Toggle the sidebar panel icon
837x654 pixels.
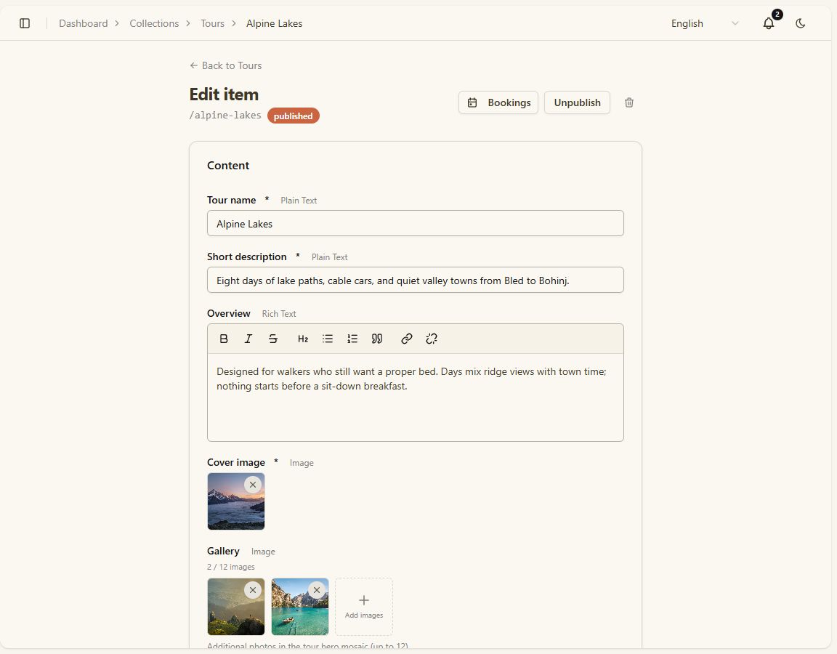25,23
